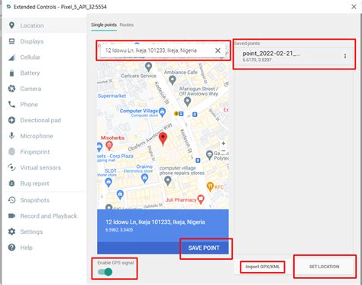This screenshot has height=285, width=362.
Task: Click the blue-panel address 12 Idowu Ln text
Action: tap(155, 222)
